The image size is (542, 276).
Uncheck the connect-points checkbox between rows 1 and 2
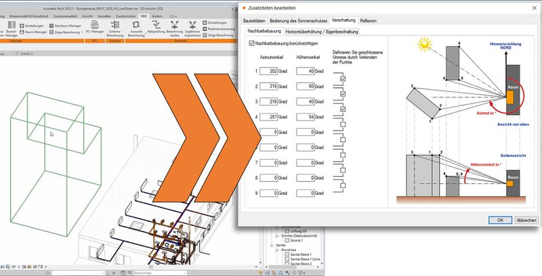[343, 79]
